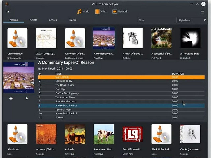
Task: Click the Coldplay label under A Rush Of Blood
Action: point(127,58)
